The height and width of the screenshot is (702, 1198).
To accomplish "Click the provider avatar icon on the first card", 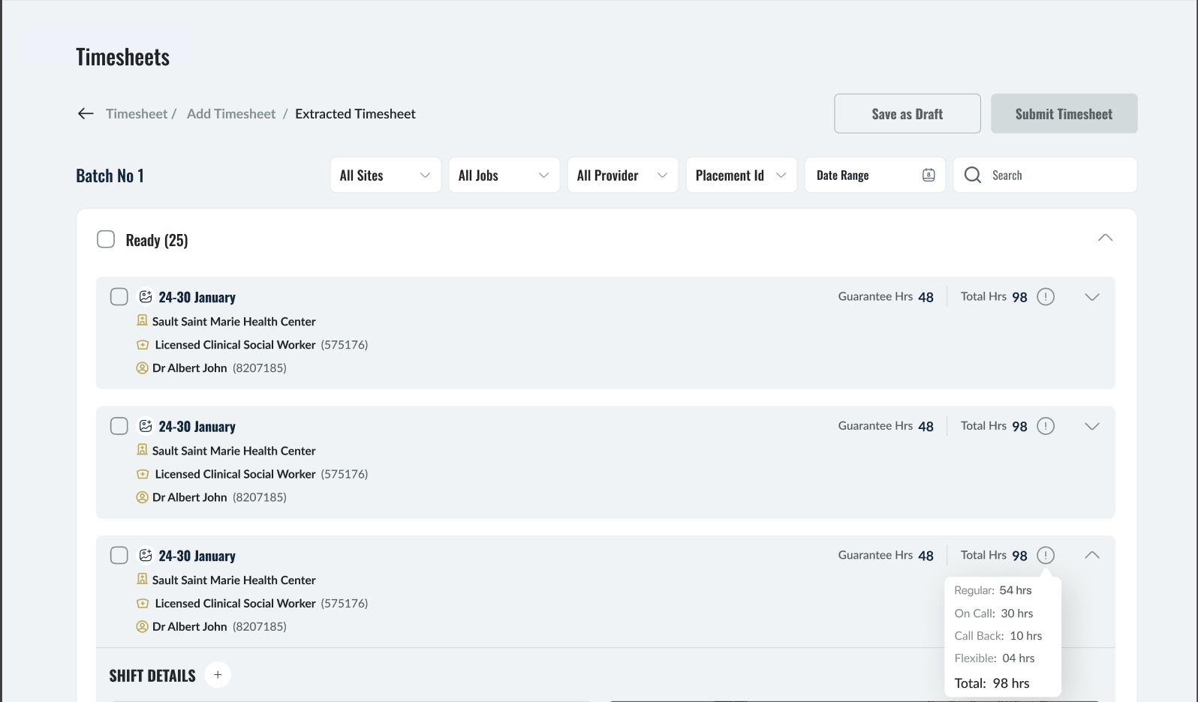I will 142,368.
